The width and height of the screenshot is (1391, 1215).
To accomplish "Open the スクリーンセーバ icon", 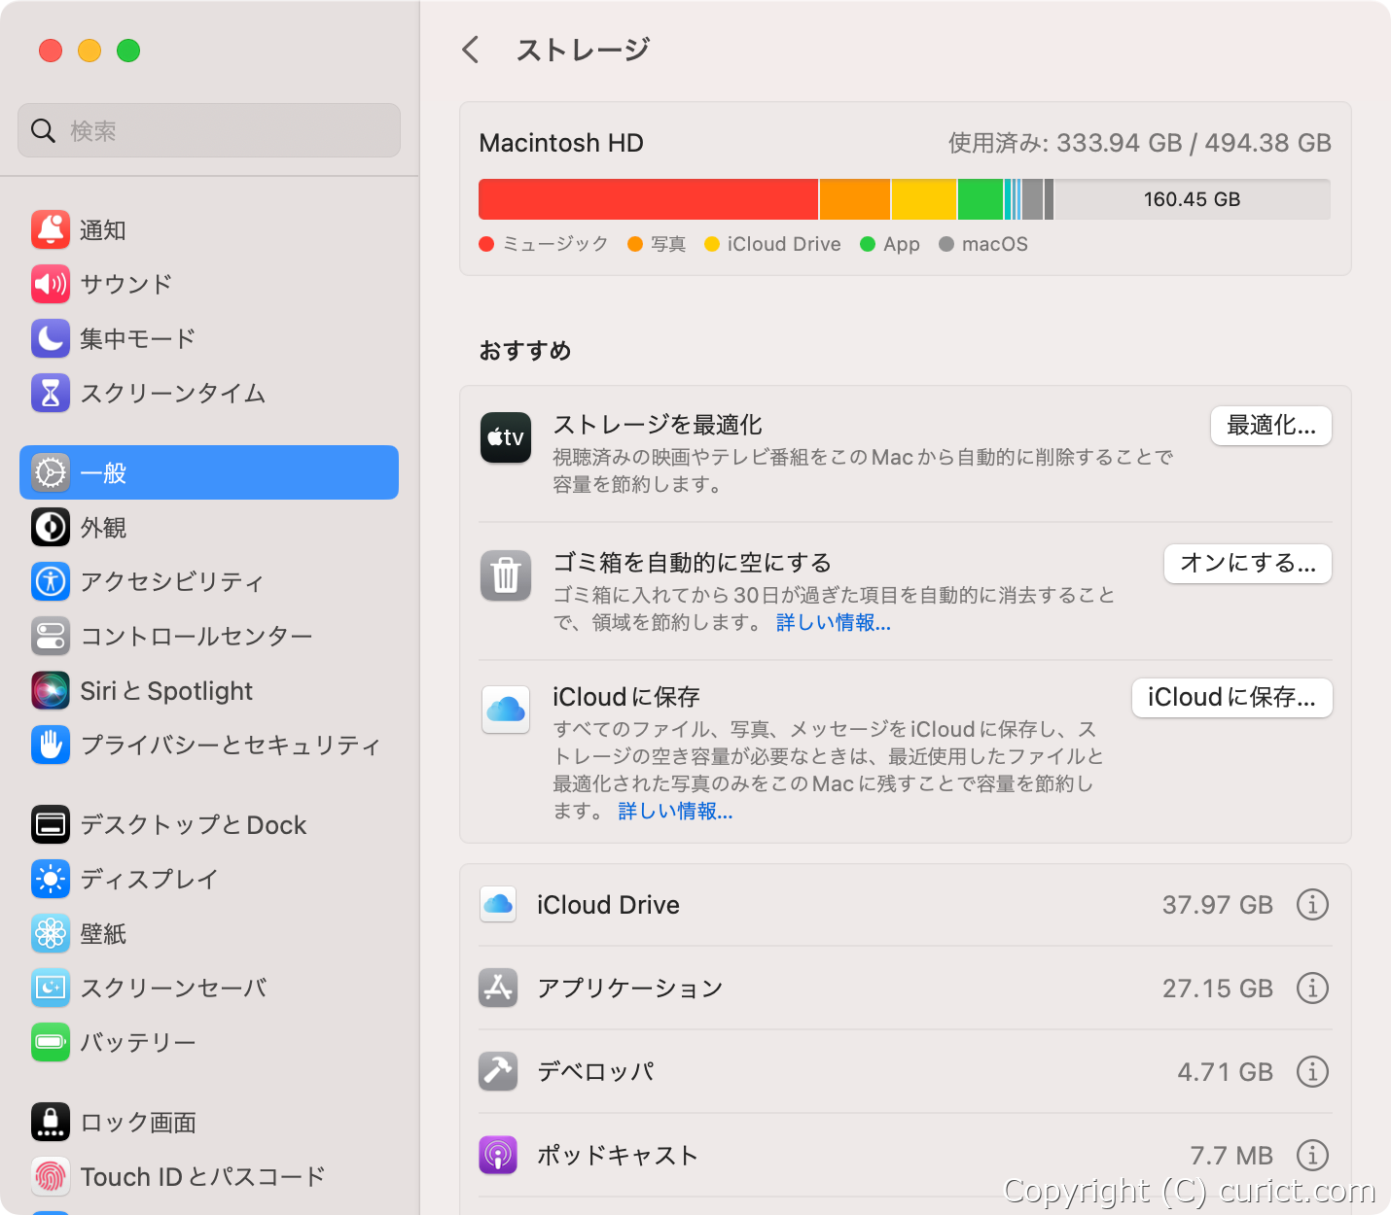I will pyautogui.click(x=51, y=988).
